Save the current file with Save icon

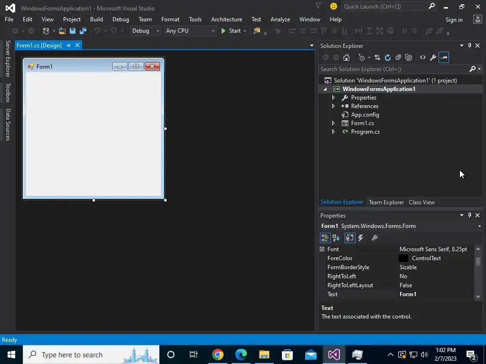73,31
